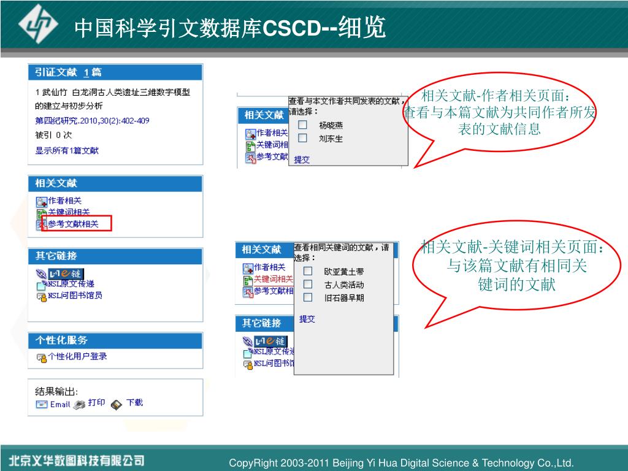Click the printer icon for 打印

coord(79,405)
